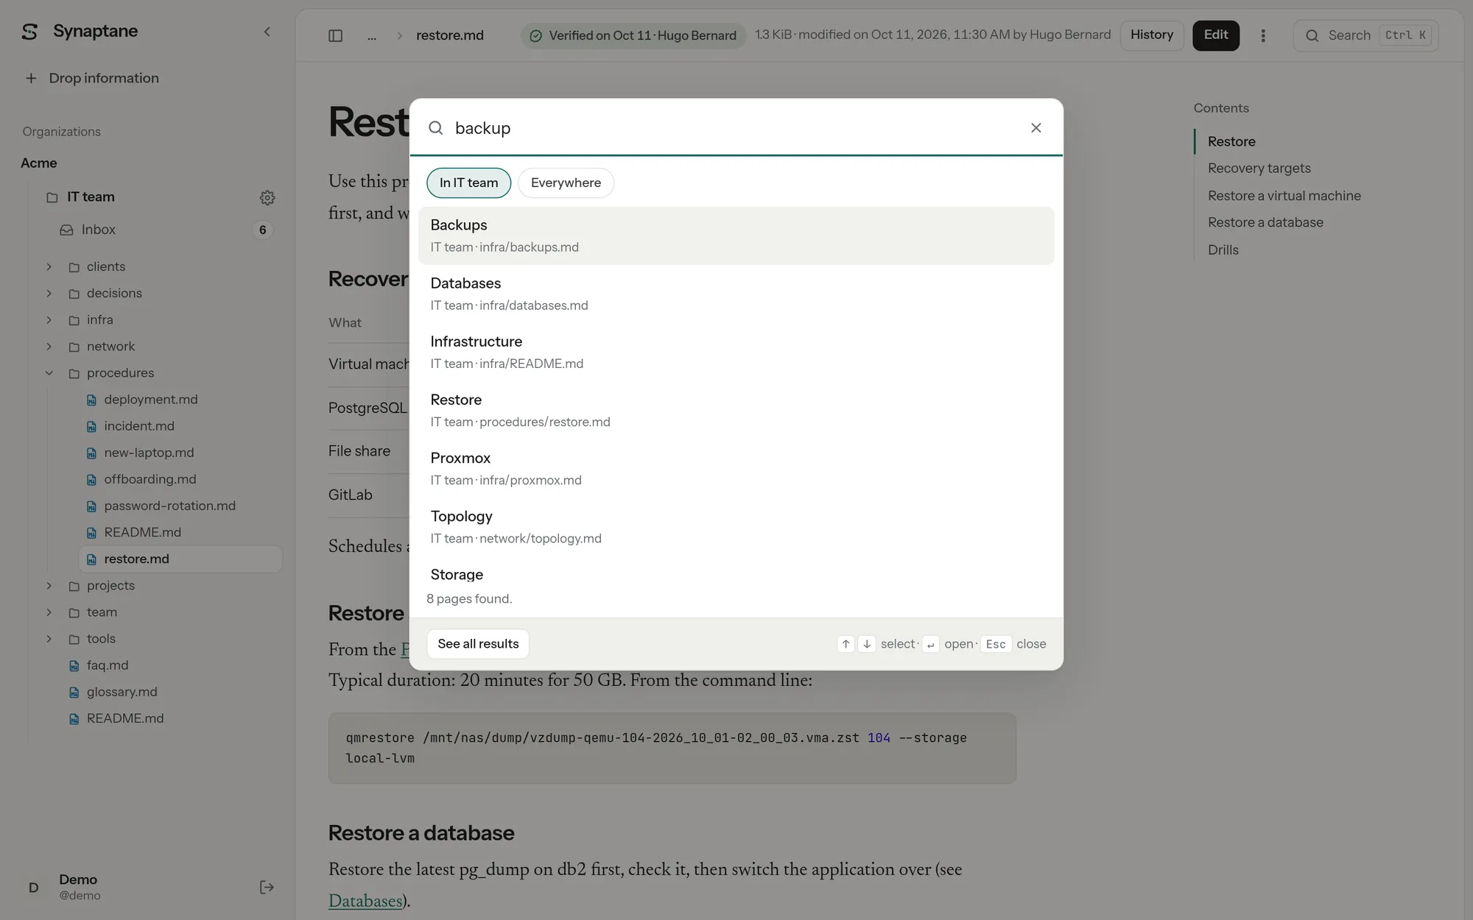
Task: Click the offboarding.md file icon
Action: click(x=91, y=479)
